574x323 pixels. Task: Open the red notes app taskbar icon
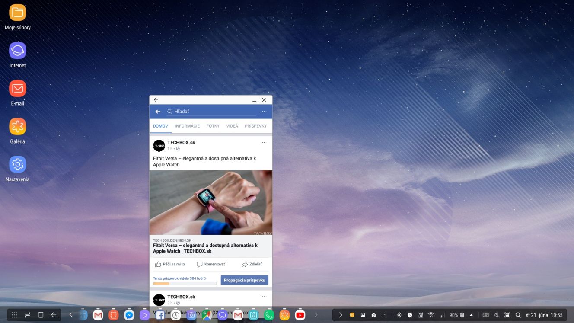click(x=114, y=315)
